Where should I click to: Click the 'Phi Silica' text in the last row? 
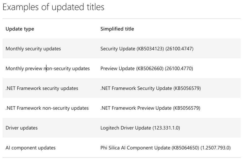pos(110,148)
